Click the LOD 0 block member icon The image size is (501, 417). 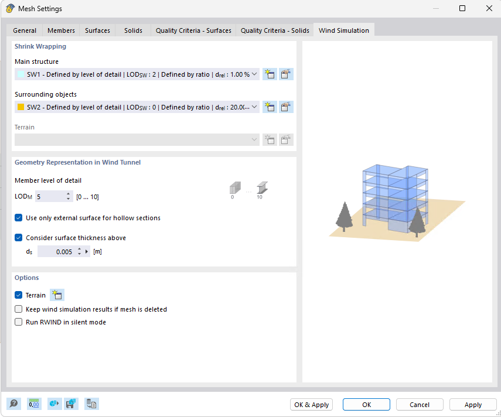pos(235,189)
